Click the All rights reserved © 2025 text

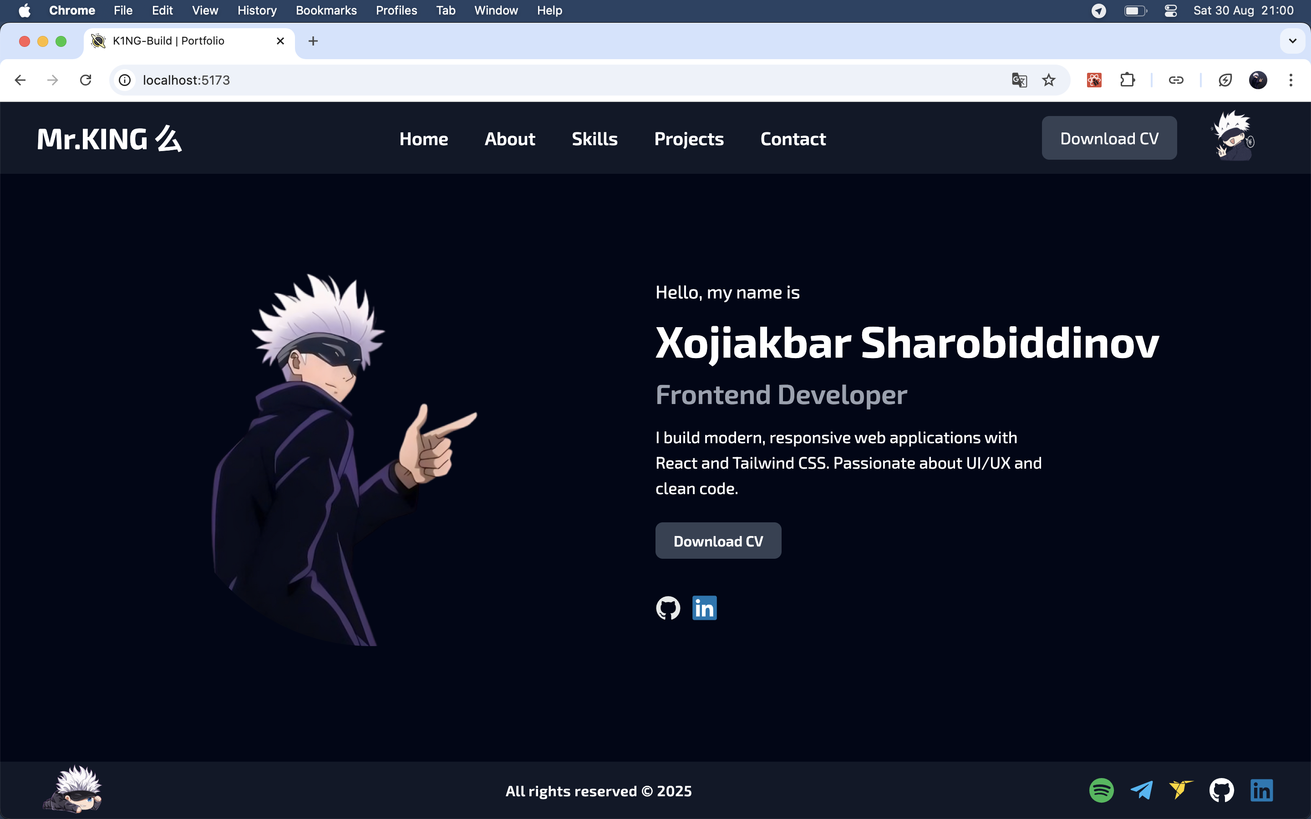coord(599,791)
